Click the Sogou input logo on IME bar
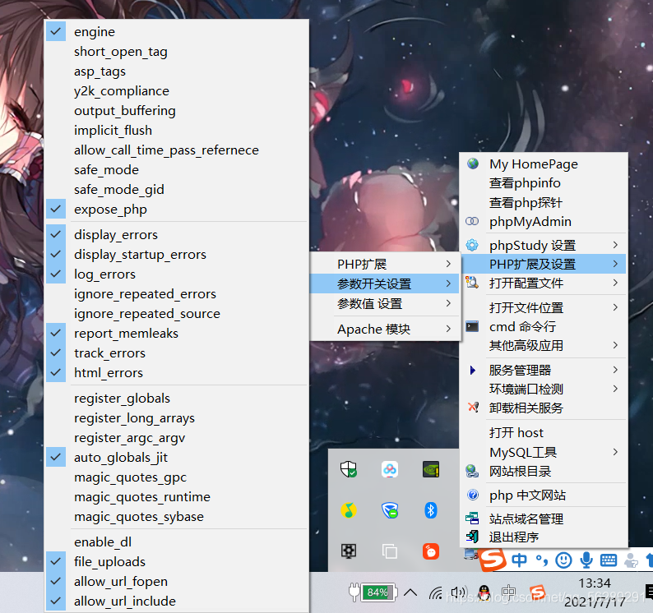Image resolution: width=653 pixels, height=613 pixels. pos(493,560)
